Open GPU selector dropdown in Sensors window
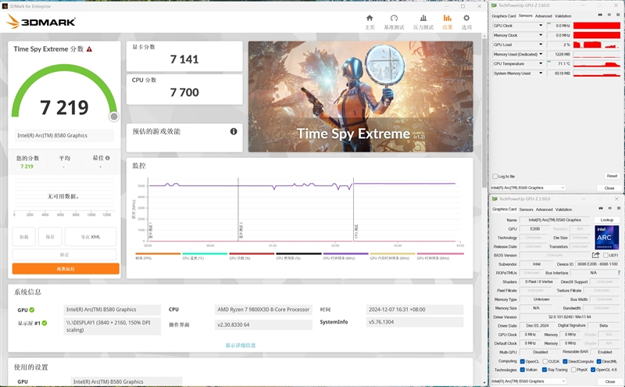The height and width of the screenshot is (387, 625). click(x=528, y=188)
